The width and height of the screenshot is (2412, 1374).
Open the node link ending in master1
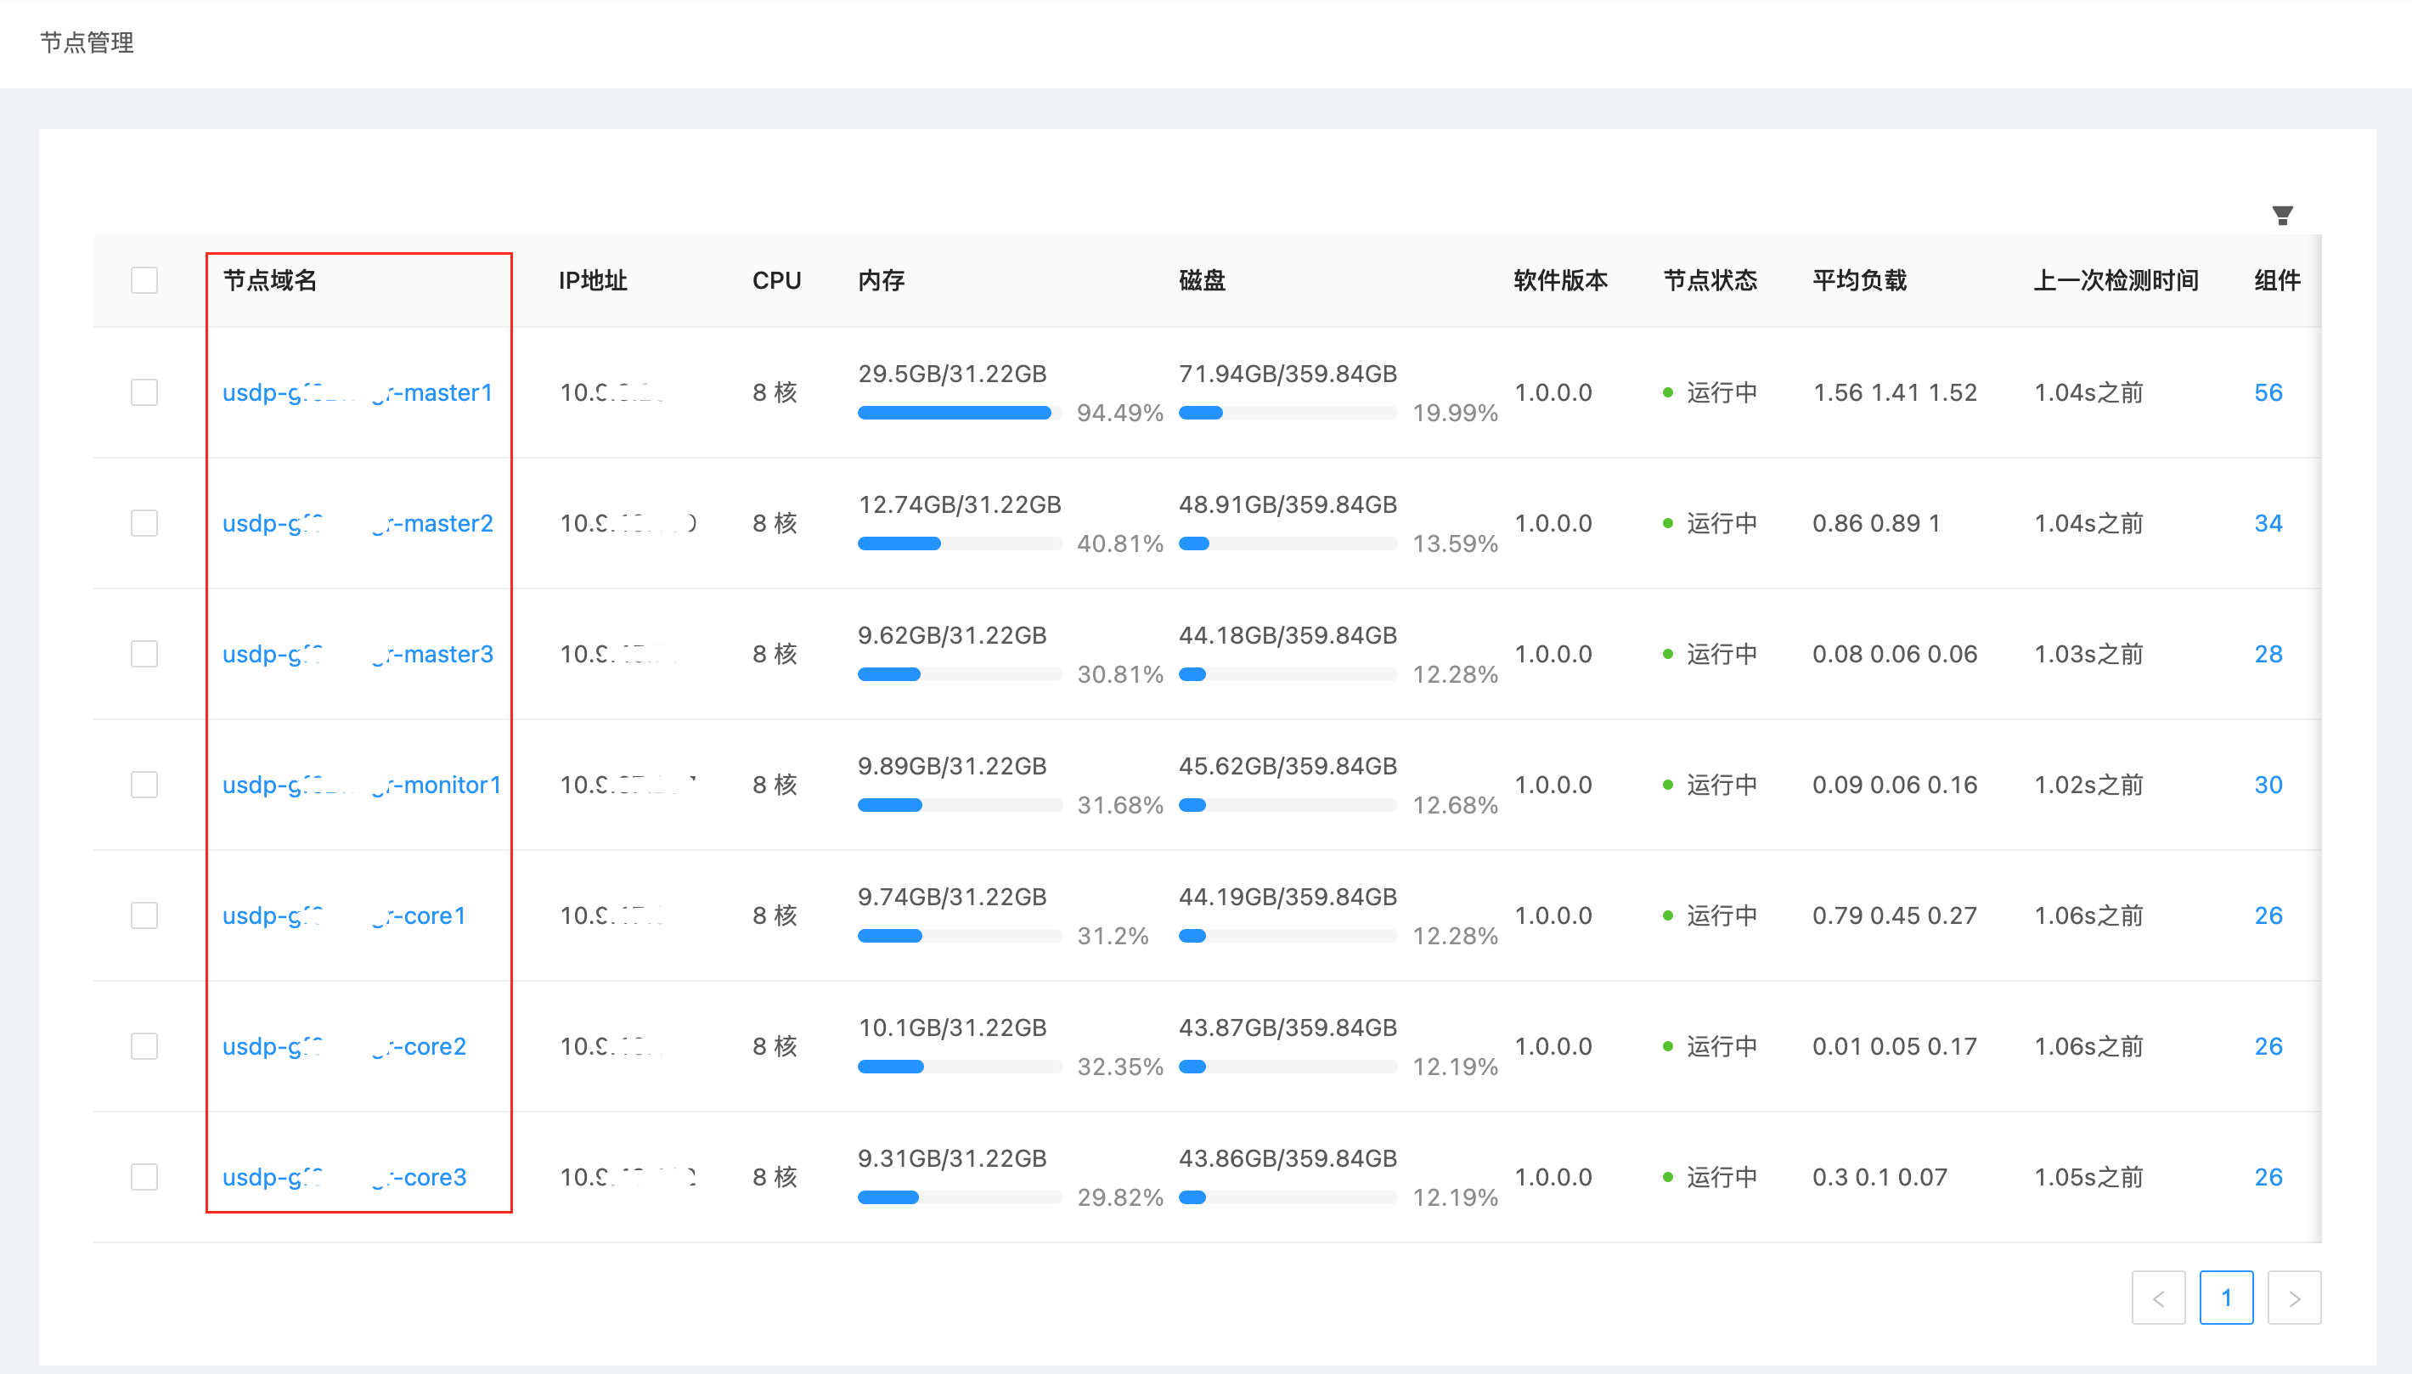click(358, 392)
